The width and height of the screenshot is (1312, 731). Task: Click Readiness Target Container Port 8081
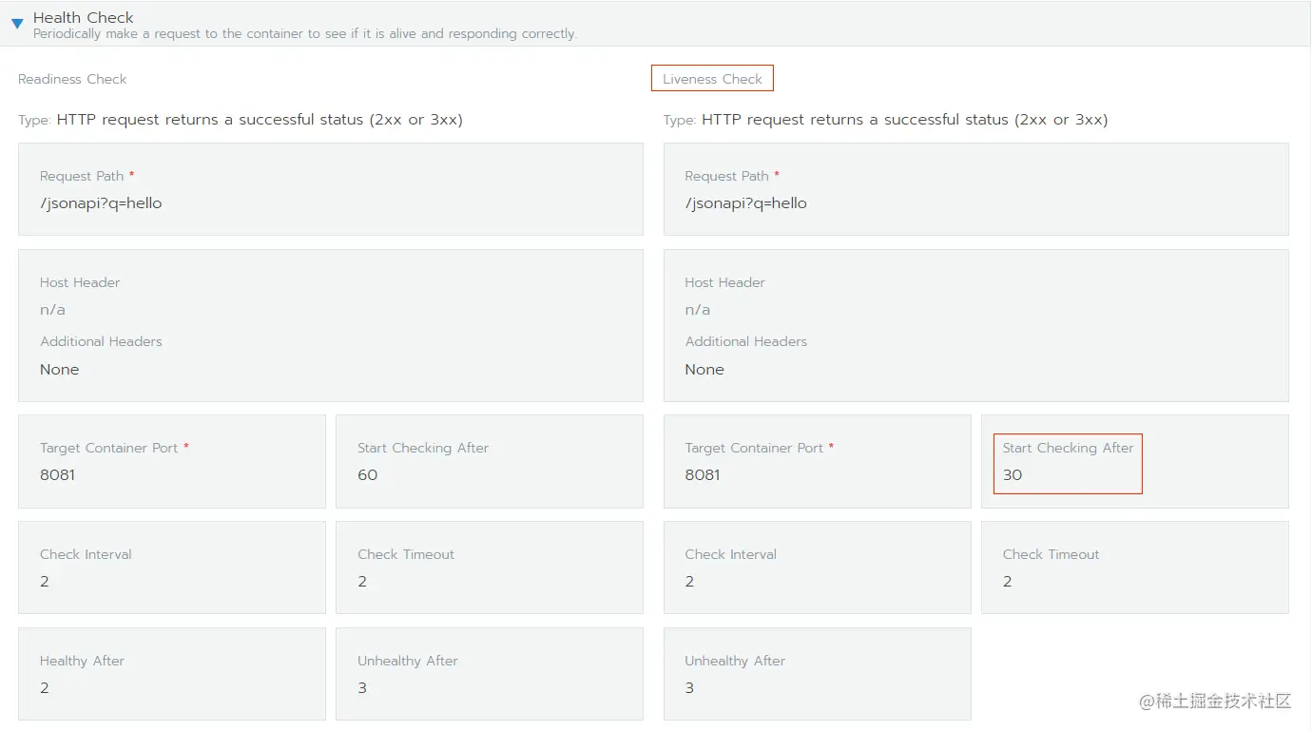pyautogui.click(x=58, y=475)
